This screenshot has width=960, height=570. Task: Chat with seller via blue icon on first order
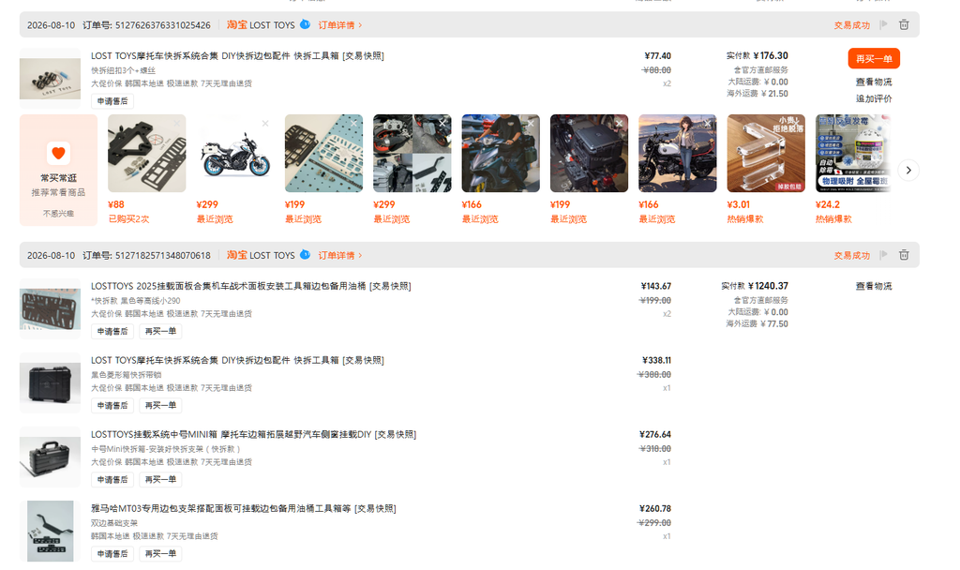[305, 24]
